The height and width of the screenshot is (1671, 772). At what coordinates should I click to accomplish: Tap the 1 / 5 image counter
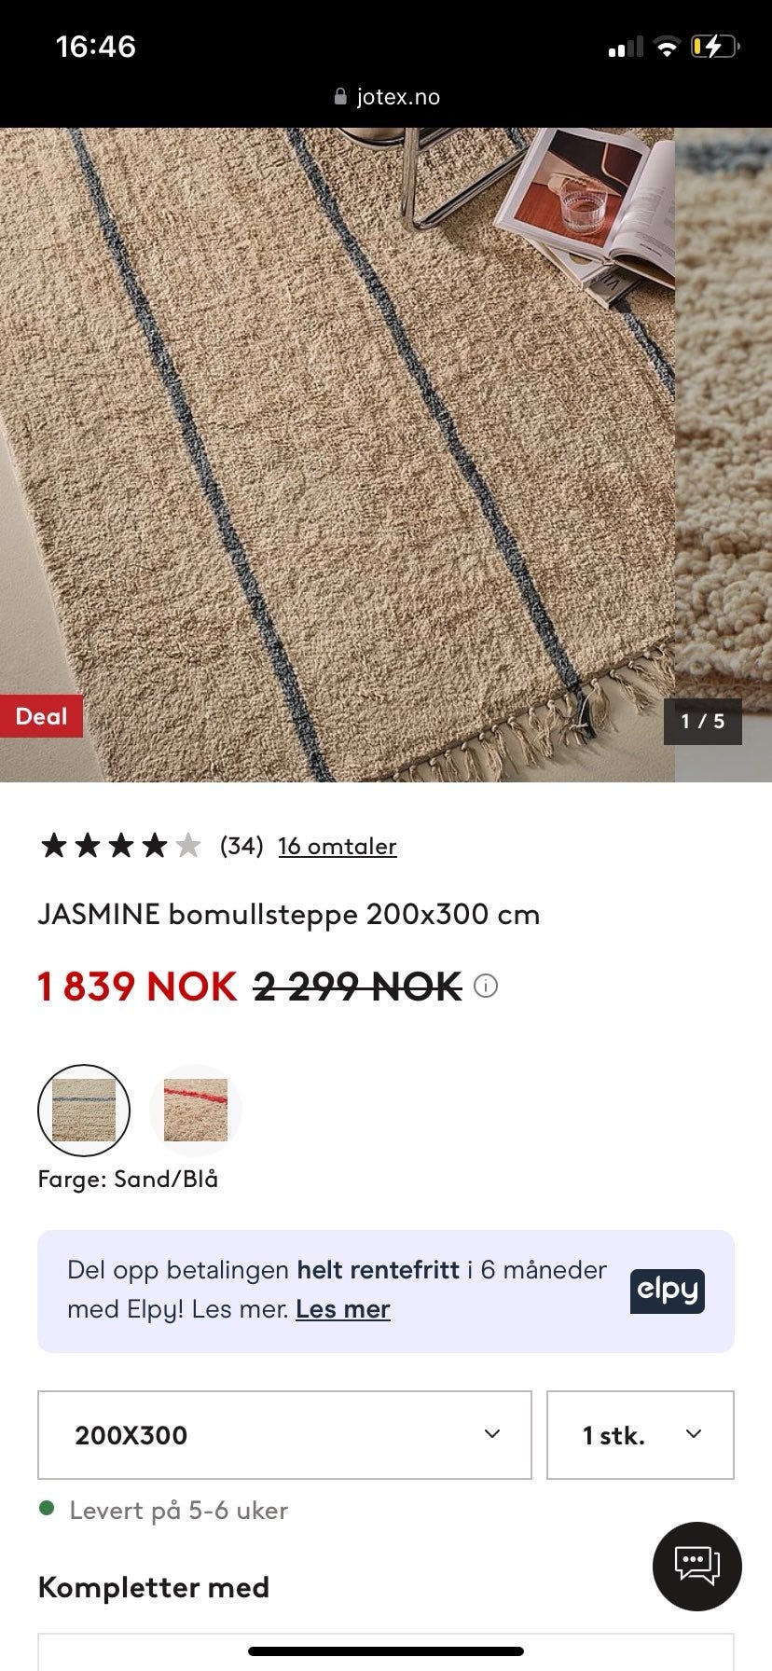(x=702, y=721)
